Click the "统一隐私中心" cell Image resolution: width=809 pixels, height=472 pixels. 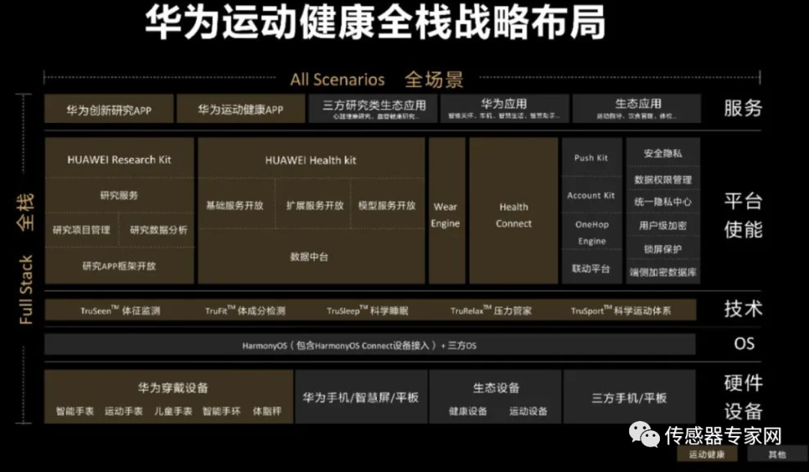[663, 202]
